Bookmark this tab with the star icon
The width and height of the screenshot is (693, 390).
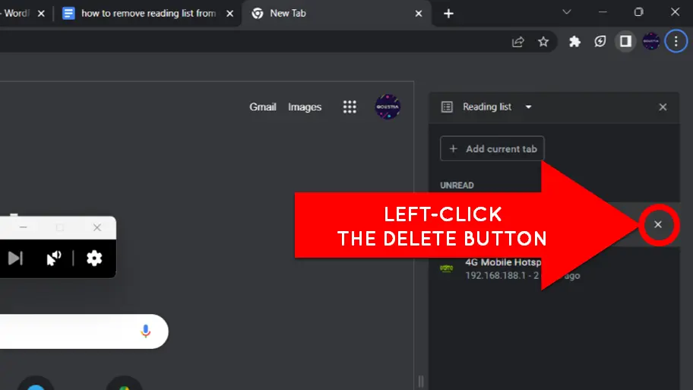click(x=543, y=42)
